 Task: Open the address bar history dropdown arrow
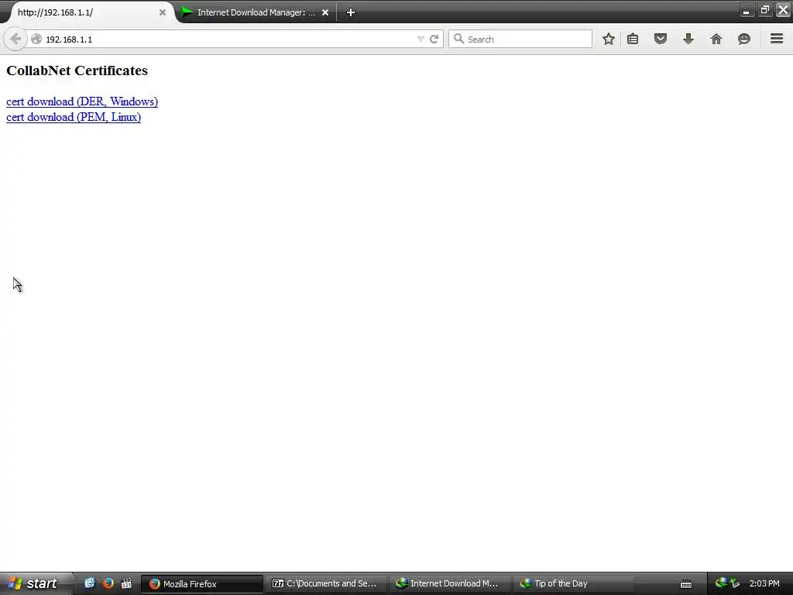pyautogui.click(x=421, y=39)
